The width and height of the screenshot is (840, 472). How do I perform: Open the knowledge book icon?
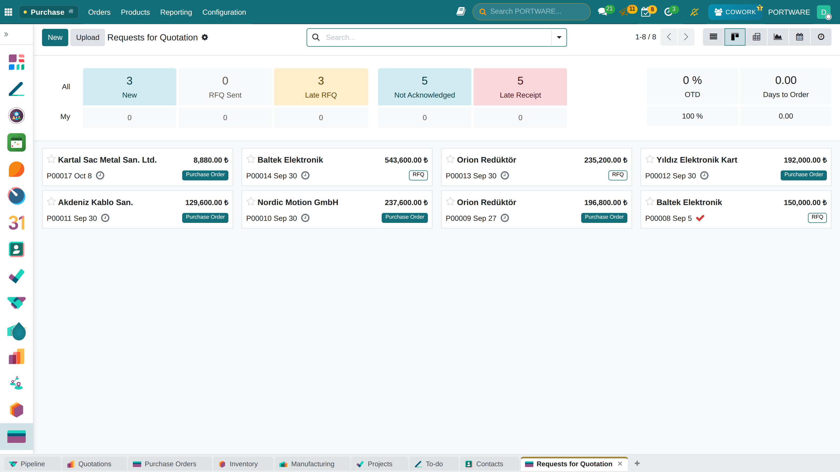(460, 12)
